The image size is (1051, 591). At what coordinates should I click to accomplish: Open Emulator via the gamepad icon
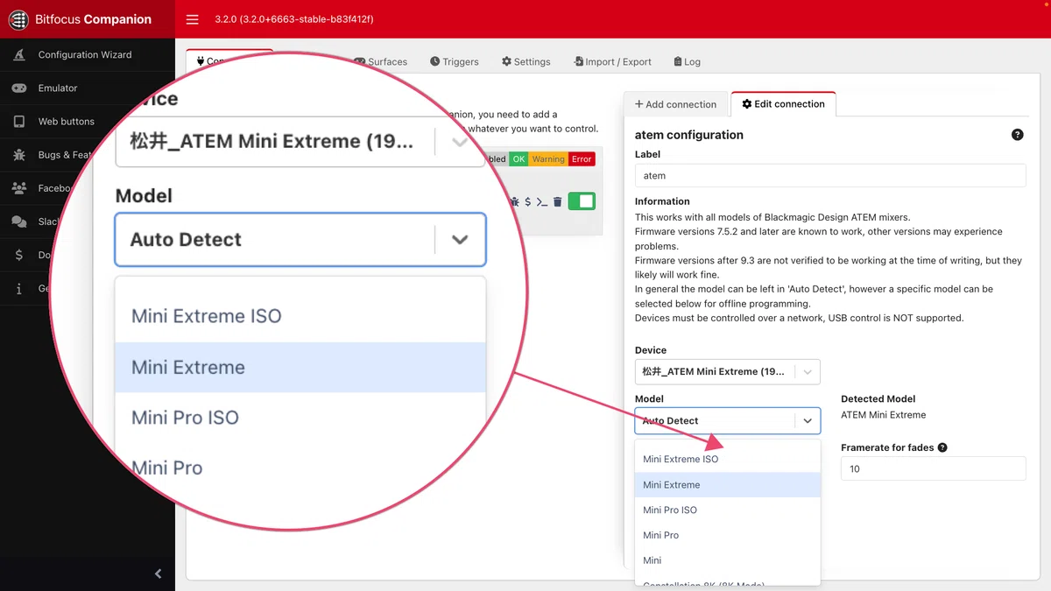coord(19,88)
